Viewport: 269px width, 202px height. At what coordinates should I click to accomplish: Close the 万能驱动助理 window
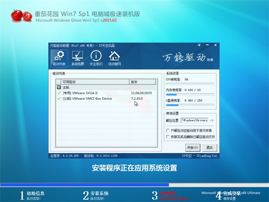pos(216,45)
